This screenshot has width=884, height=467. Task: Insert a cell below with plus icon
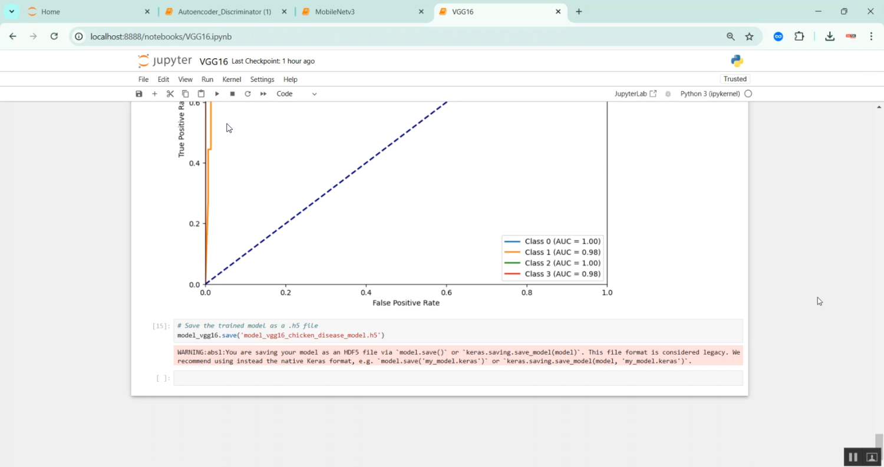pos(154,94)
